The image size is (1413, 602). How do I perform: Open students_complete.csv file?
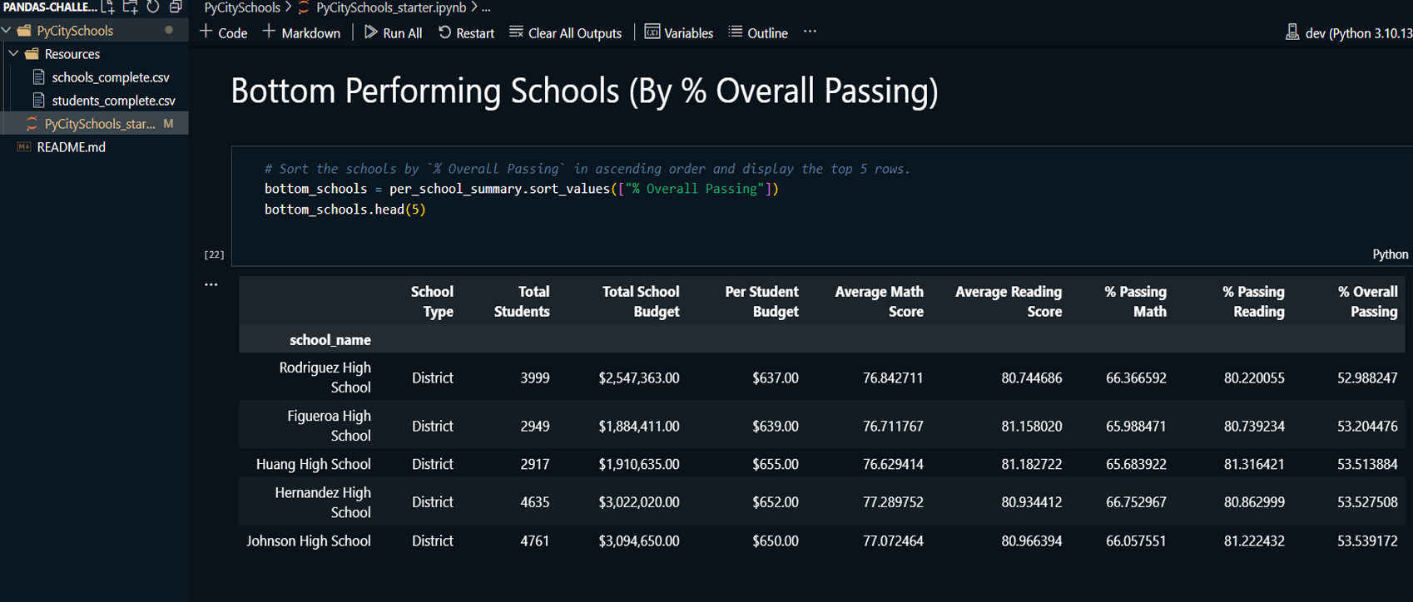click(x=113, y=101)
